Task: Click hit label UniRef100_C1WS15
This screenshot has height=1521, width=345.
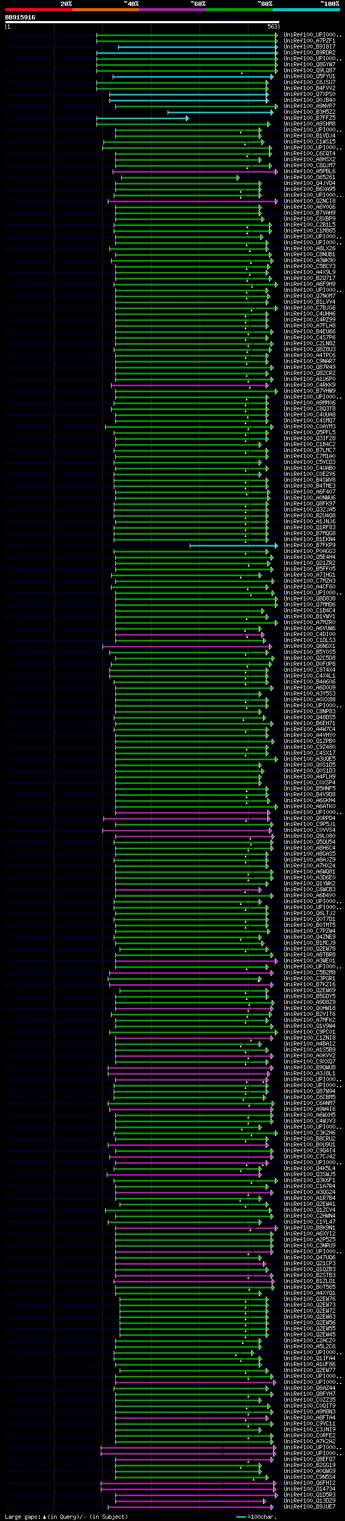Action: click(309, 142)
